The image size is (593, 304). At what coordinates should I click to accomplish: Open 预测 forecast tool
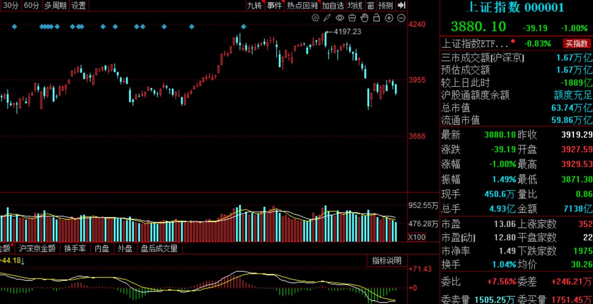[385, 5]
